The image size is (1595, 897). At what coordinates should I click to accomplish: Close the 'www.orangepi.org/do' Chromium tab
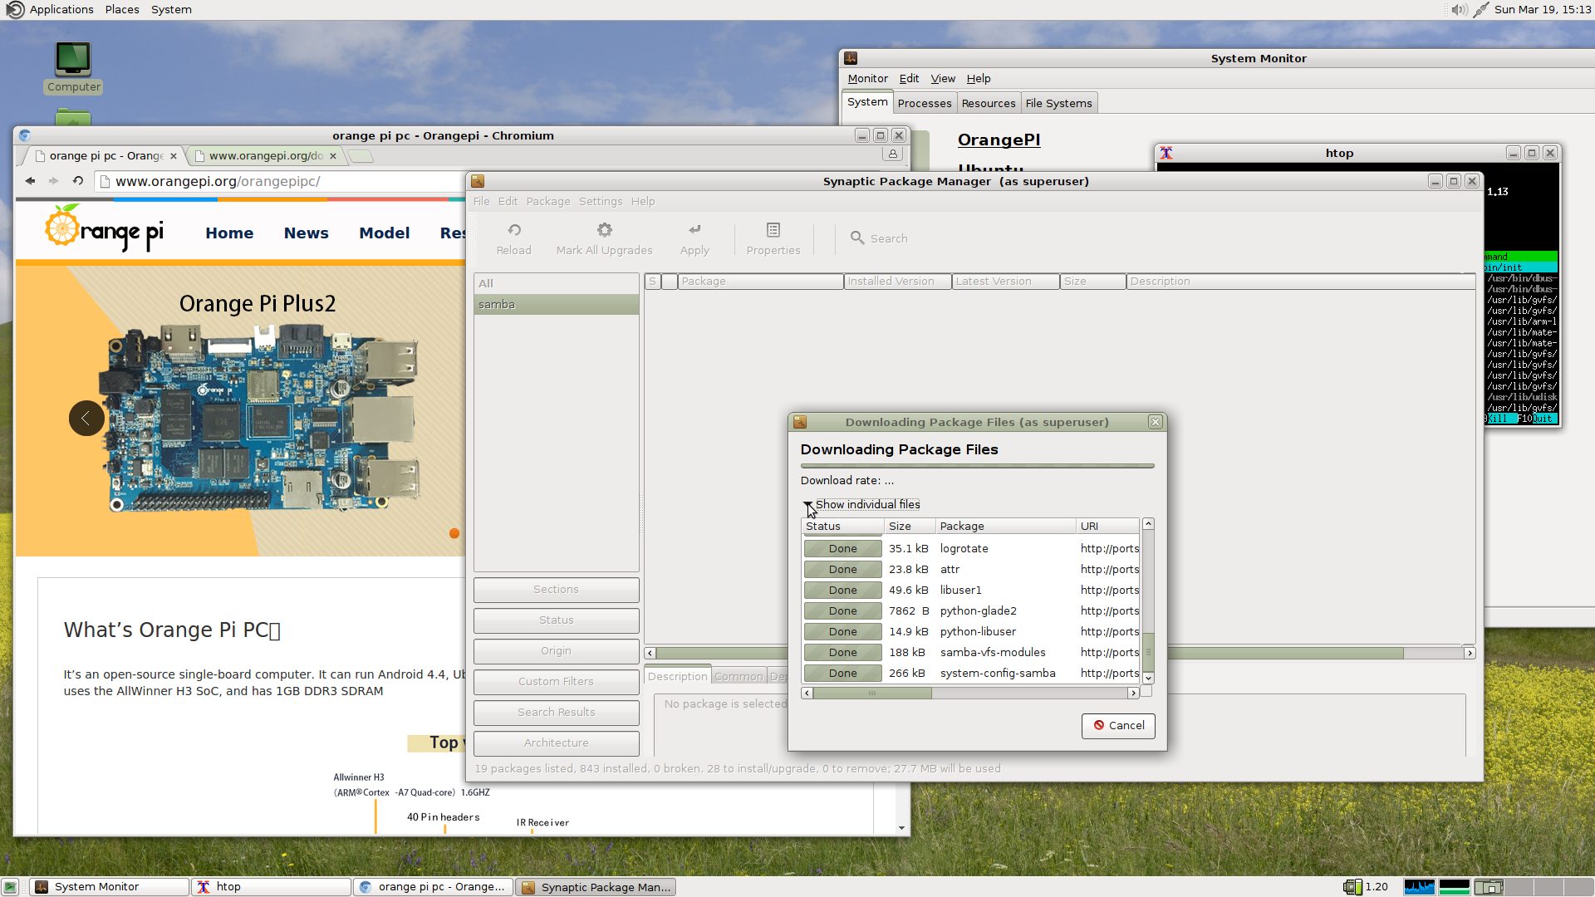tap(333, 156)
